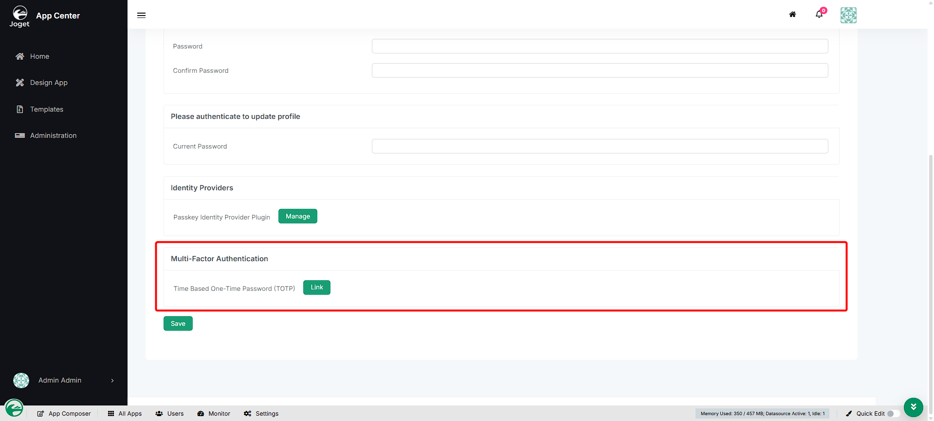Click the Confirm Password input field
The width and height of the screenshot is (934, 421).
[x=600, y=70]
